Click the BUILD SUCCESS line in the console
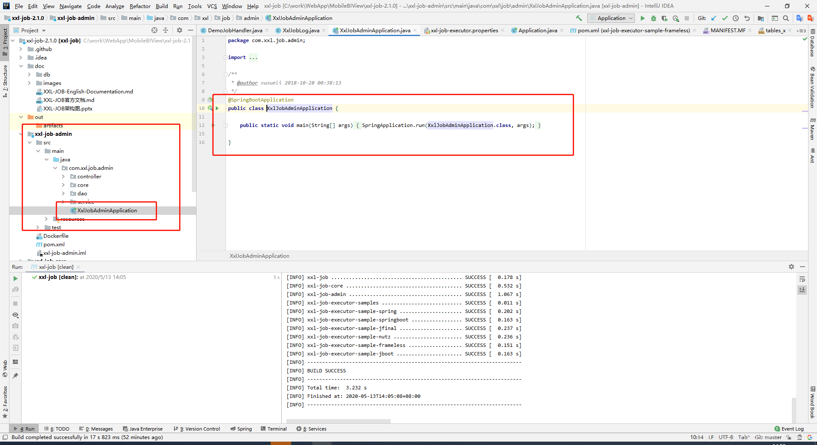 point(326,371)
